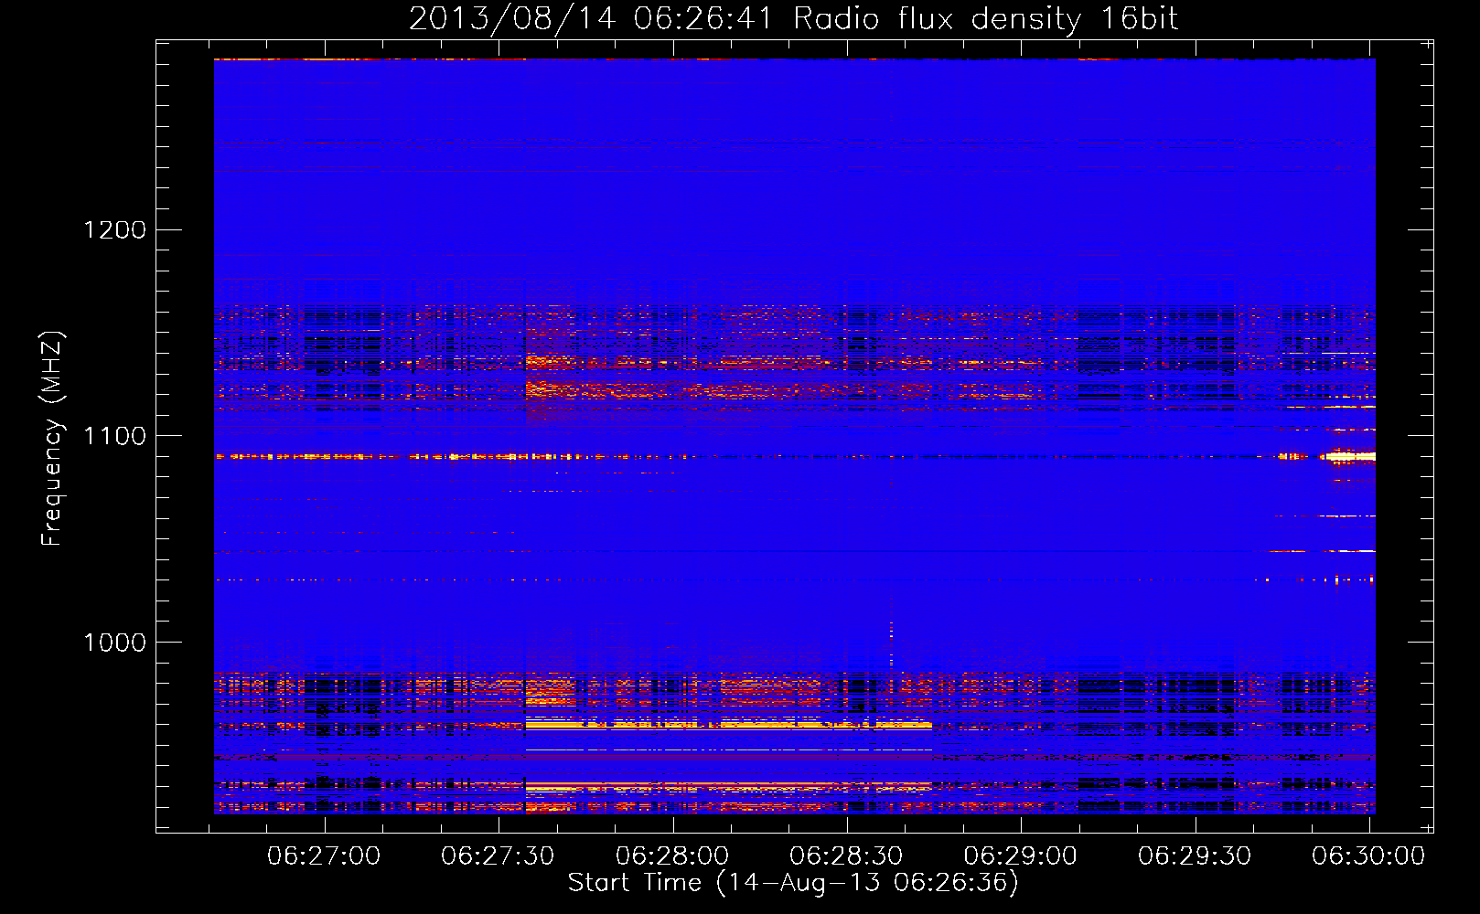Click the 1200 frequency tick label
Image resolution: width=1480 pixels, height=914 pixels.
click(115, 229)
